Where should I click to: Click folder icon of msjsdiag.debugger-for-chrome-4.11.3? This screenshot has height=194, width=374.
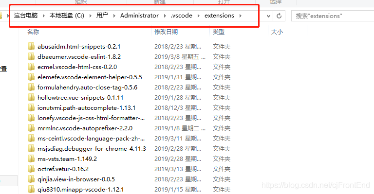[31, 148]
